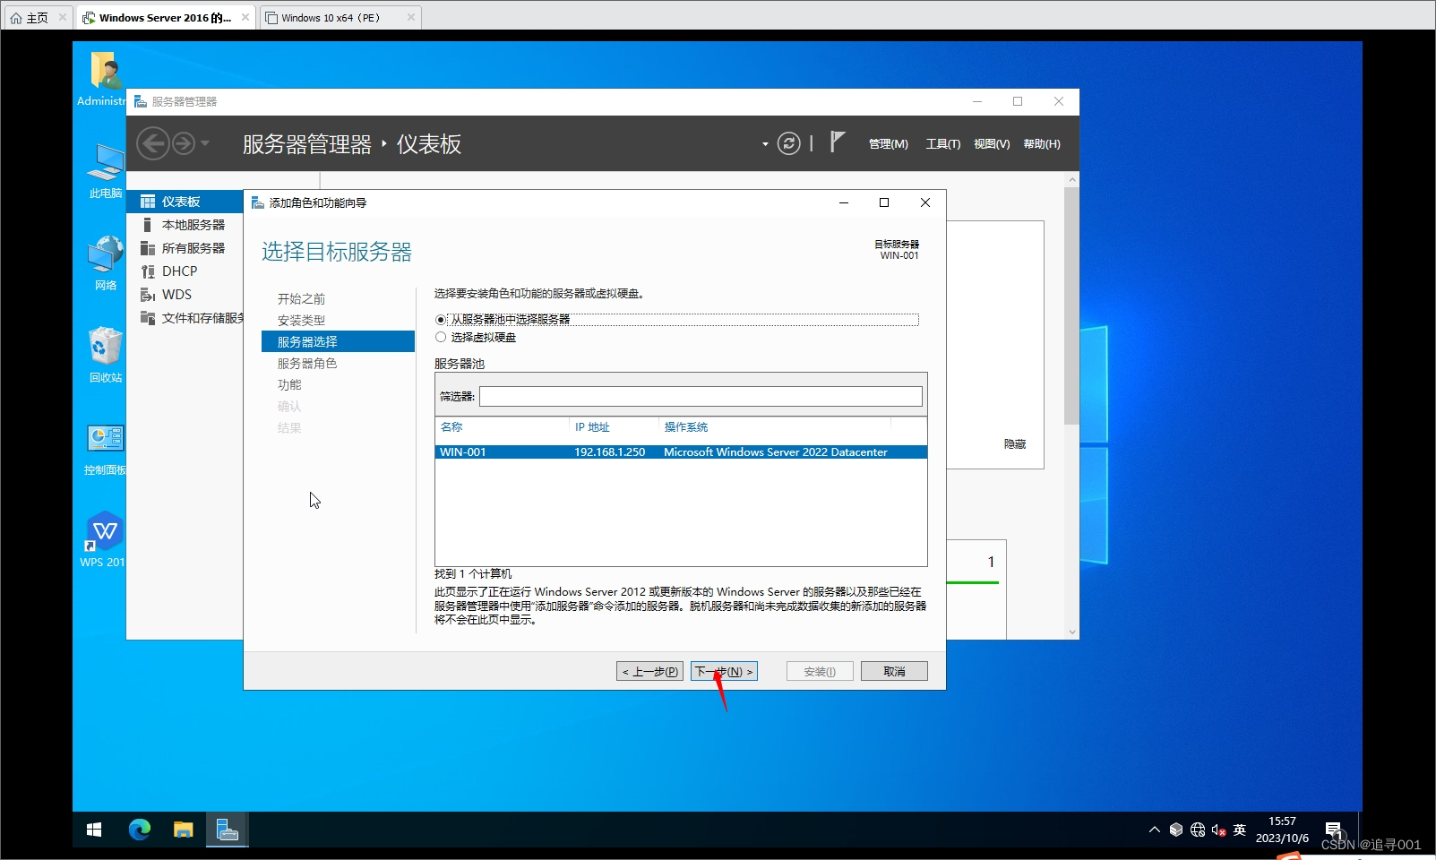Click the Server Manager vertical scrollbar
The width and height of the screenshot is (1436, 860).
coord(1071,305)
